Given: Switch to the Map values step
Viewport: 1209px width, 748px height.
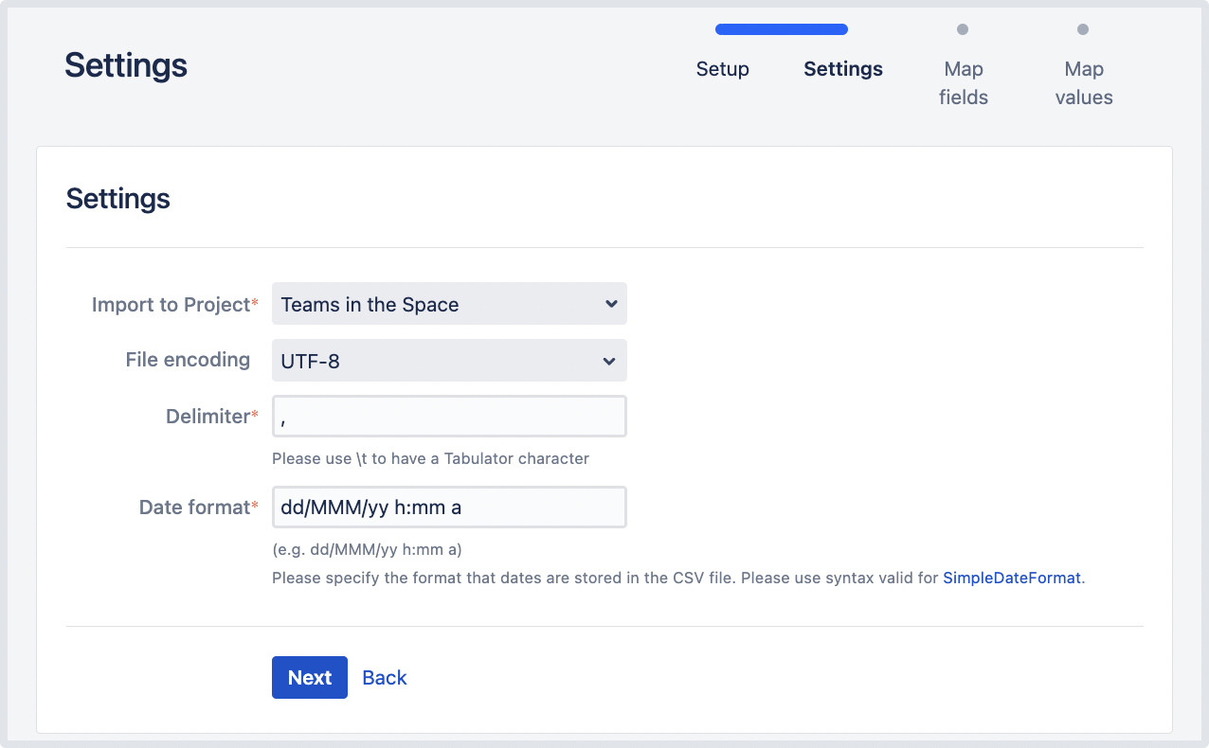Looking at the screenshot, I should (1083, 82).
